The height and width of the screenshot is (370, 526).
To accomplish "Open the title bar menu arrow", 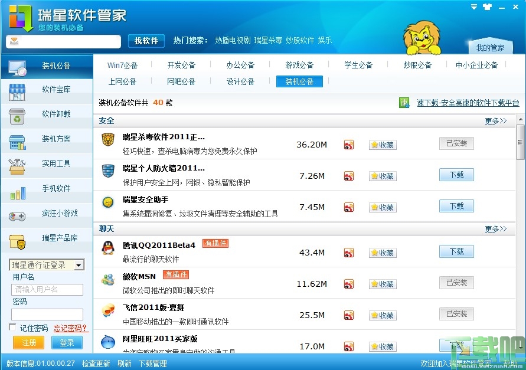I will pos(474,6).
